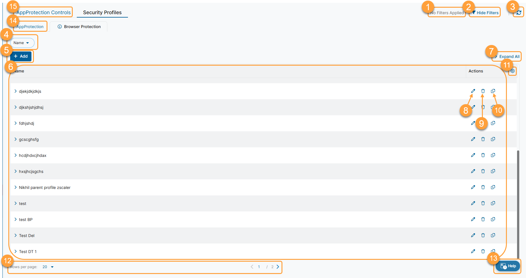Expand the test BP row details
526x278 pixels.
[15, 219]
